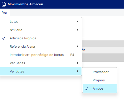
Task: Select the Nº Serie menu entry
Action: [x=41, y=30]
